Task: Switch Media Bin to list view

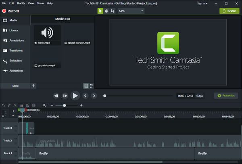Action: click(x=92, y=86)
